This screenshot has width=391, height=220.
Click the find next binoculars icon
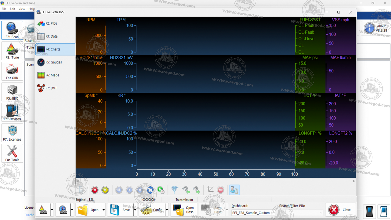[196, 190]
